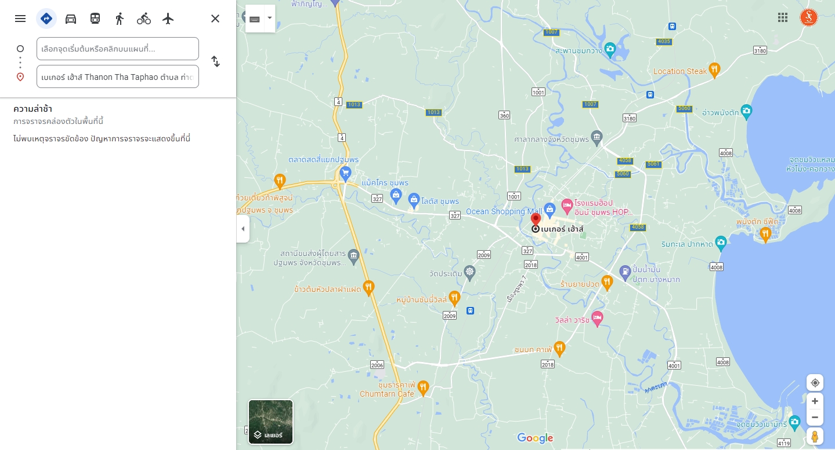The height and width of the screenshot is (450, 835).
Task: Choose cycling directions mode
Action: click(x=144, y=19)
